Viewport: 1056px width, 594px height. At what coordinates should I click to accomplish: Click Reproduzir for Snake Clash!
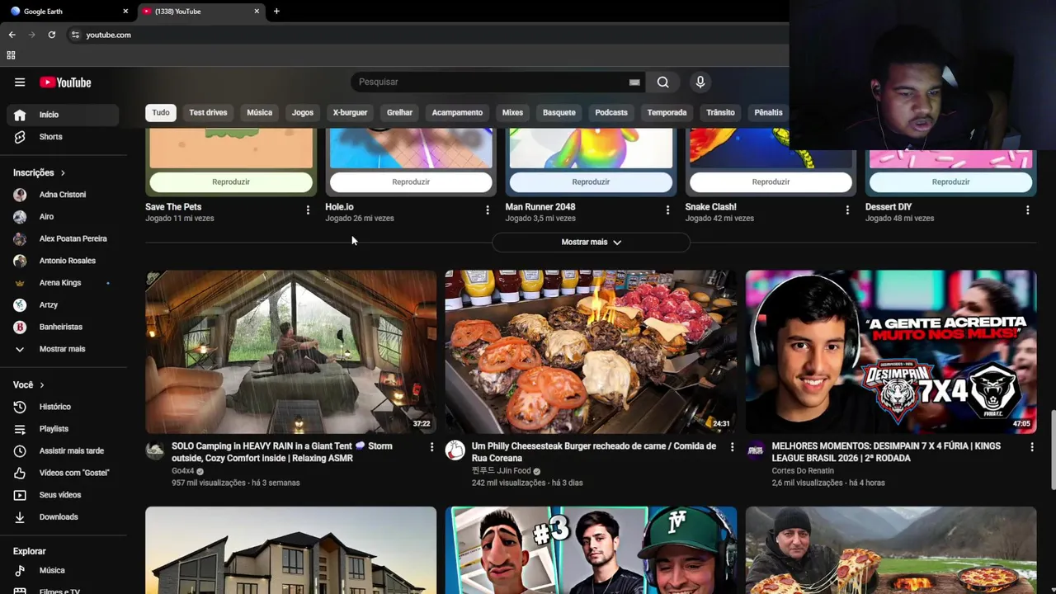(771, 181)
